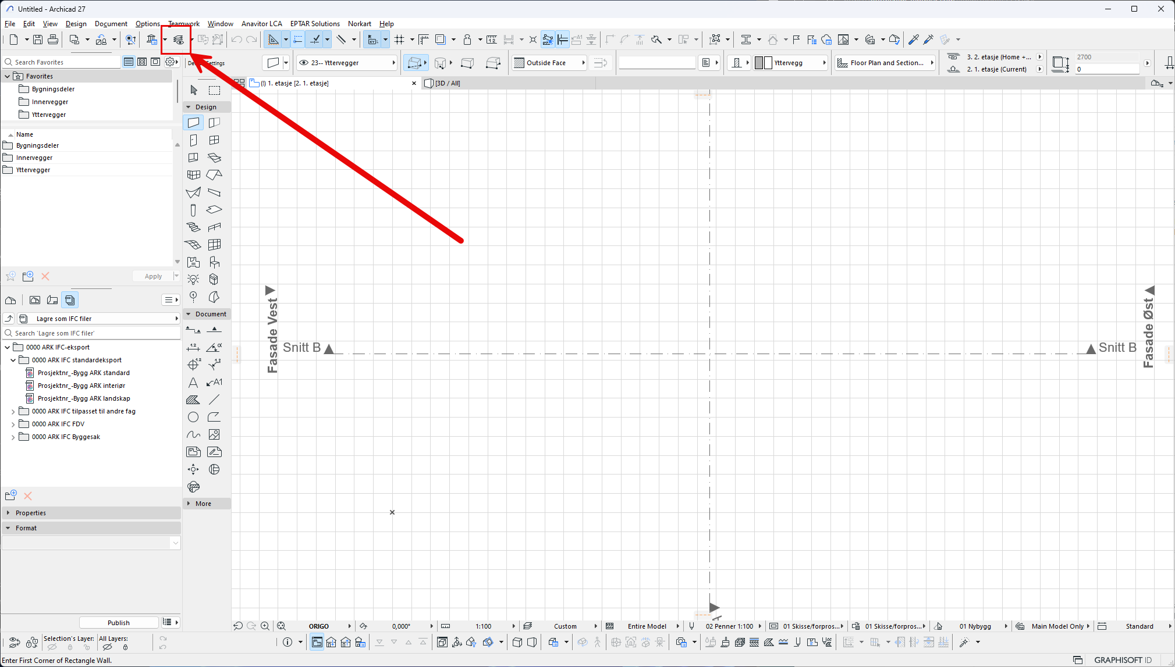Select the Line drawing tool
Screen dimensions: 1175x667
[214, 400]
